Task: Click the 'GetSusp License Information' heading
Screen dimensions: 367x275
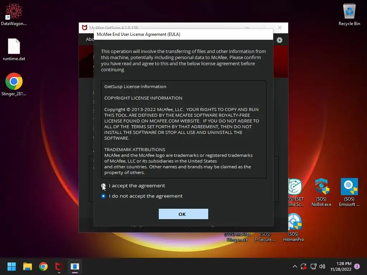Action: (x=135, y=87)
